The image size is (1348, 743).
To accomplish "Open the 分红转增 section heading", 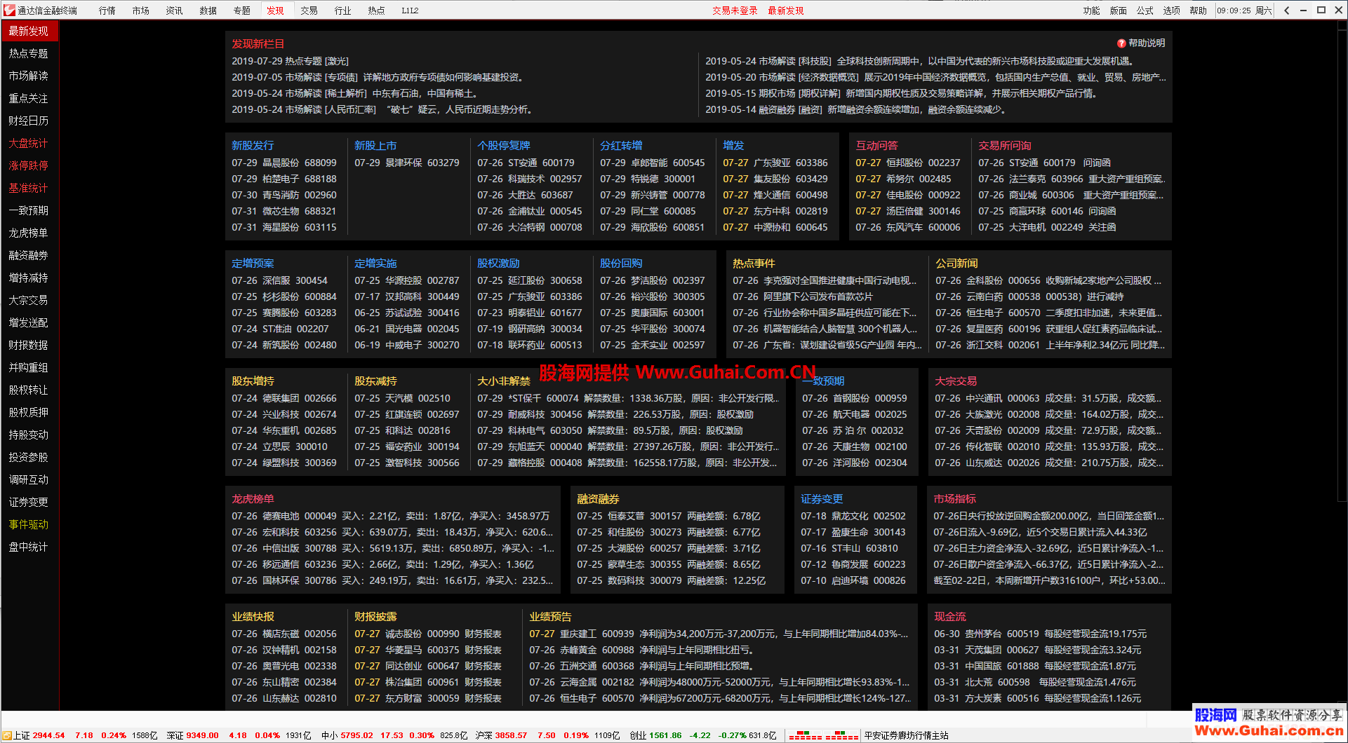I will (x=621, y=145).
